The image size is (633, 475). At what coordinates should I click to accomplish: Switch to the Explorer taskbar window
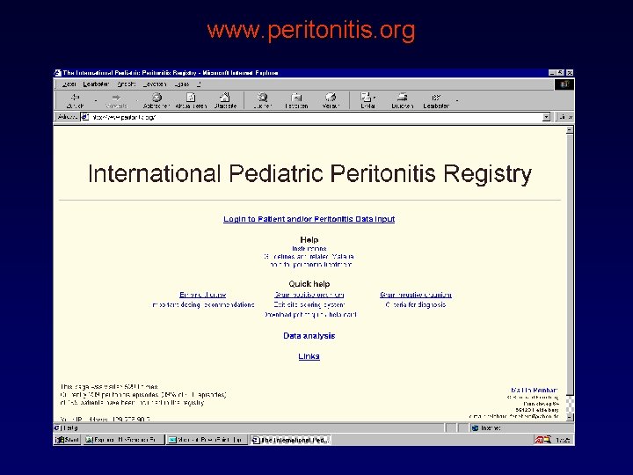(x=124, y=440)
